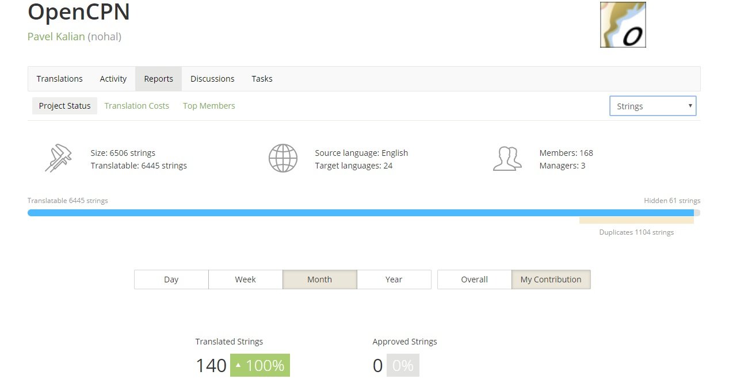Select the Project Status sub-tab
The image size is (752, 379).
pos(64,106)
